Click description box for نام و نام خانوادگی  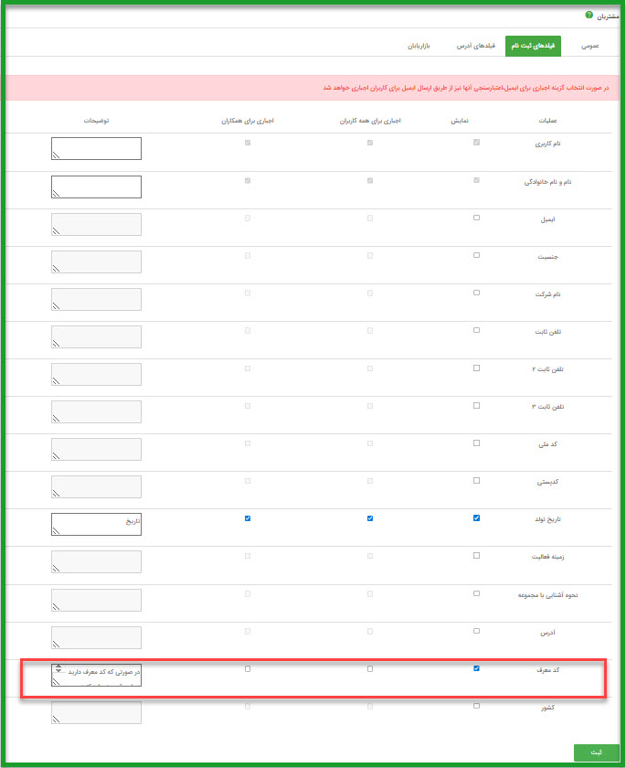[97, 187]
